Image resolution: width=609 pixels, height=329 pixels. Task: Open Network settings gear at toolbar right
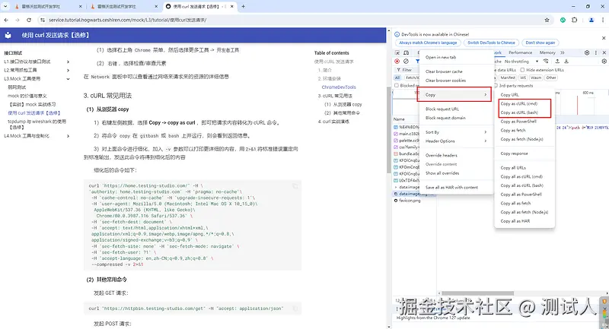(x=604, y=62)
